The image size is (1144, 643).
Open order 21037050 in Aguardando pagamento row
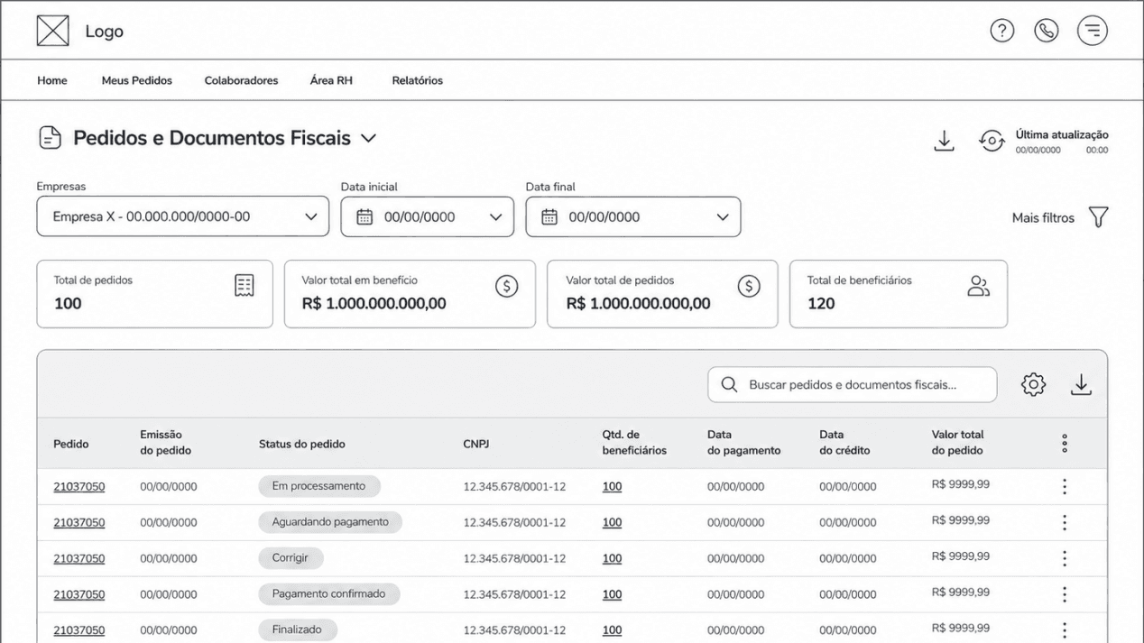tap(78, 523)
